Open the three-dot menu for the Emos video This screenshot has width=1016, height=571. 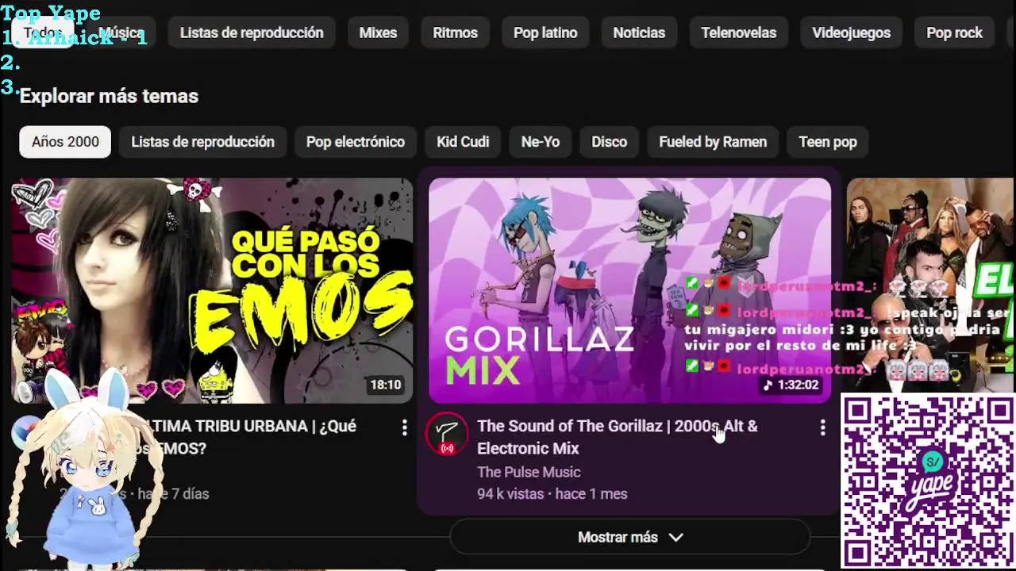pyautogui.click(x=404, y=428)
